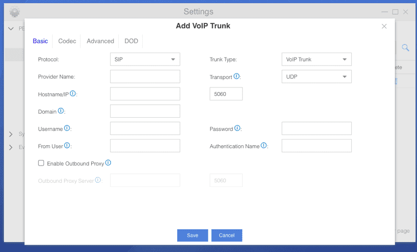Click the info icon beside Password
The height and width of the screenshot is (252, 417).
pos(237,128)
